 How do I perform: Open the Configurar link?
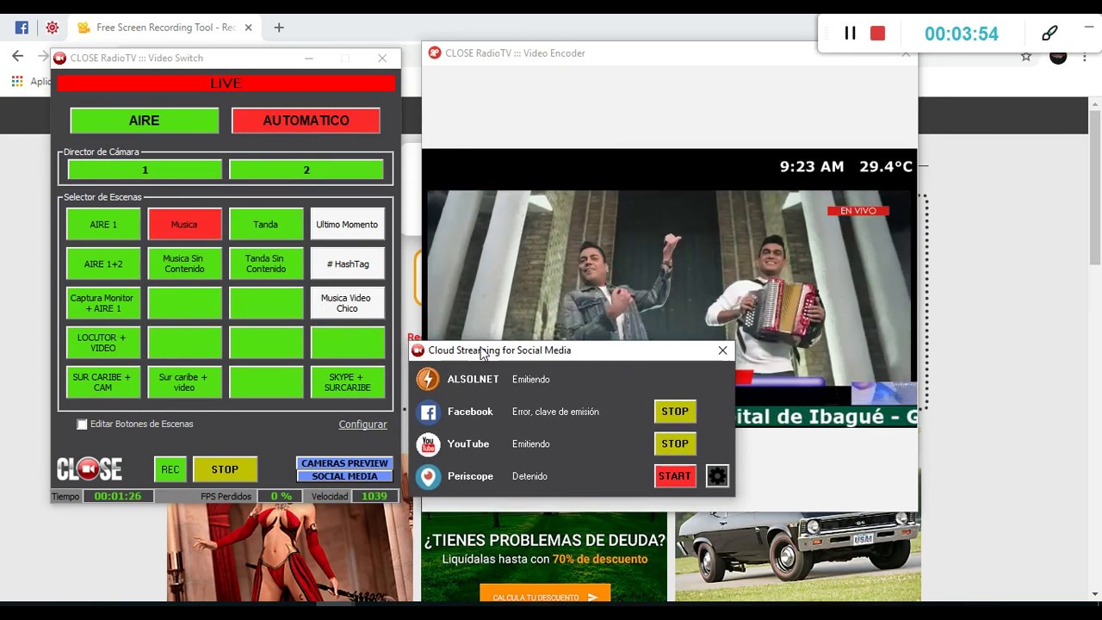pyautogui.click(x=362, y=425)
